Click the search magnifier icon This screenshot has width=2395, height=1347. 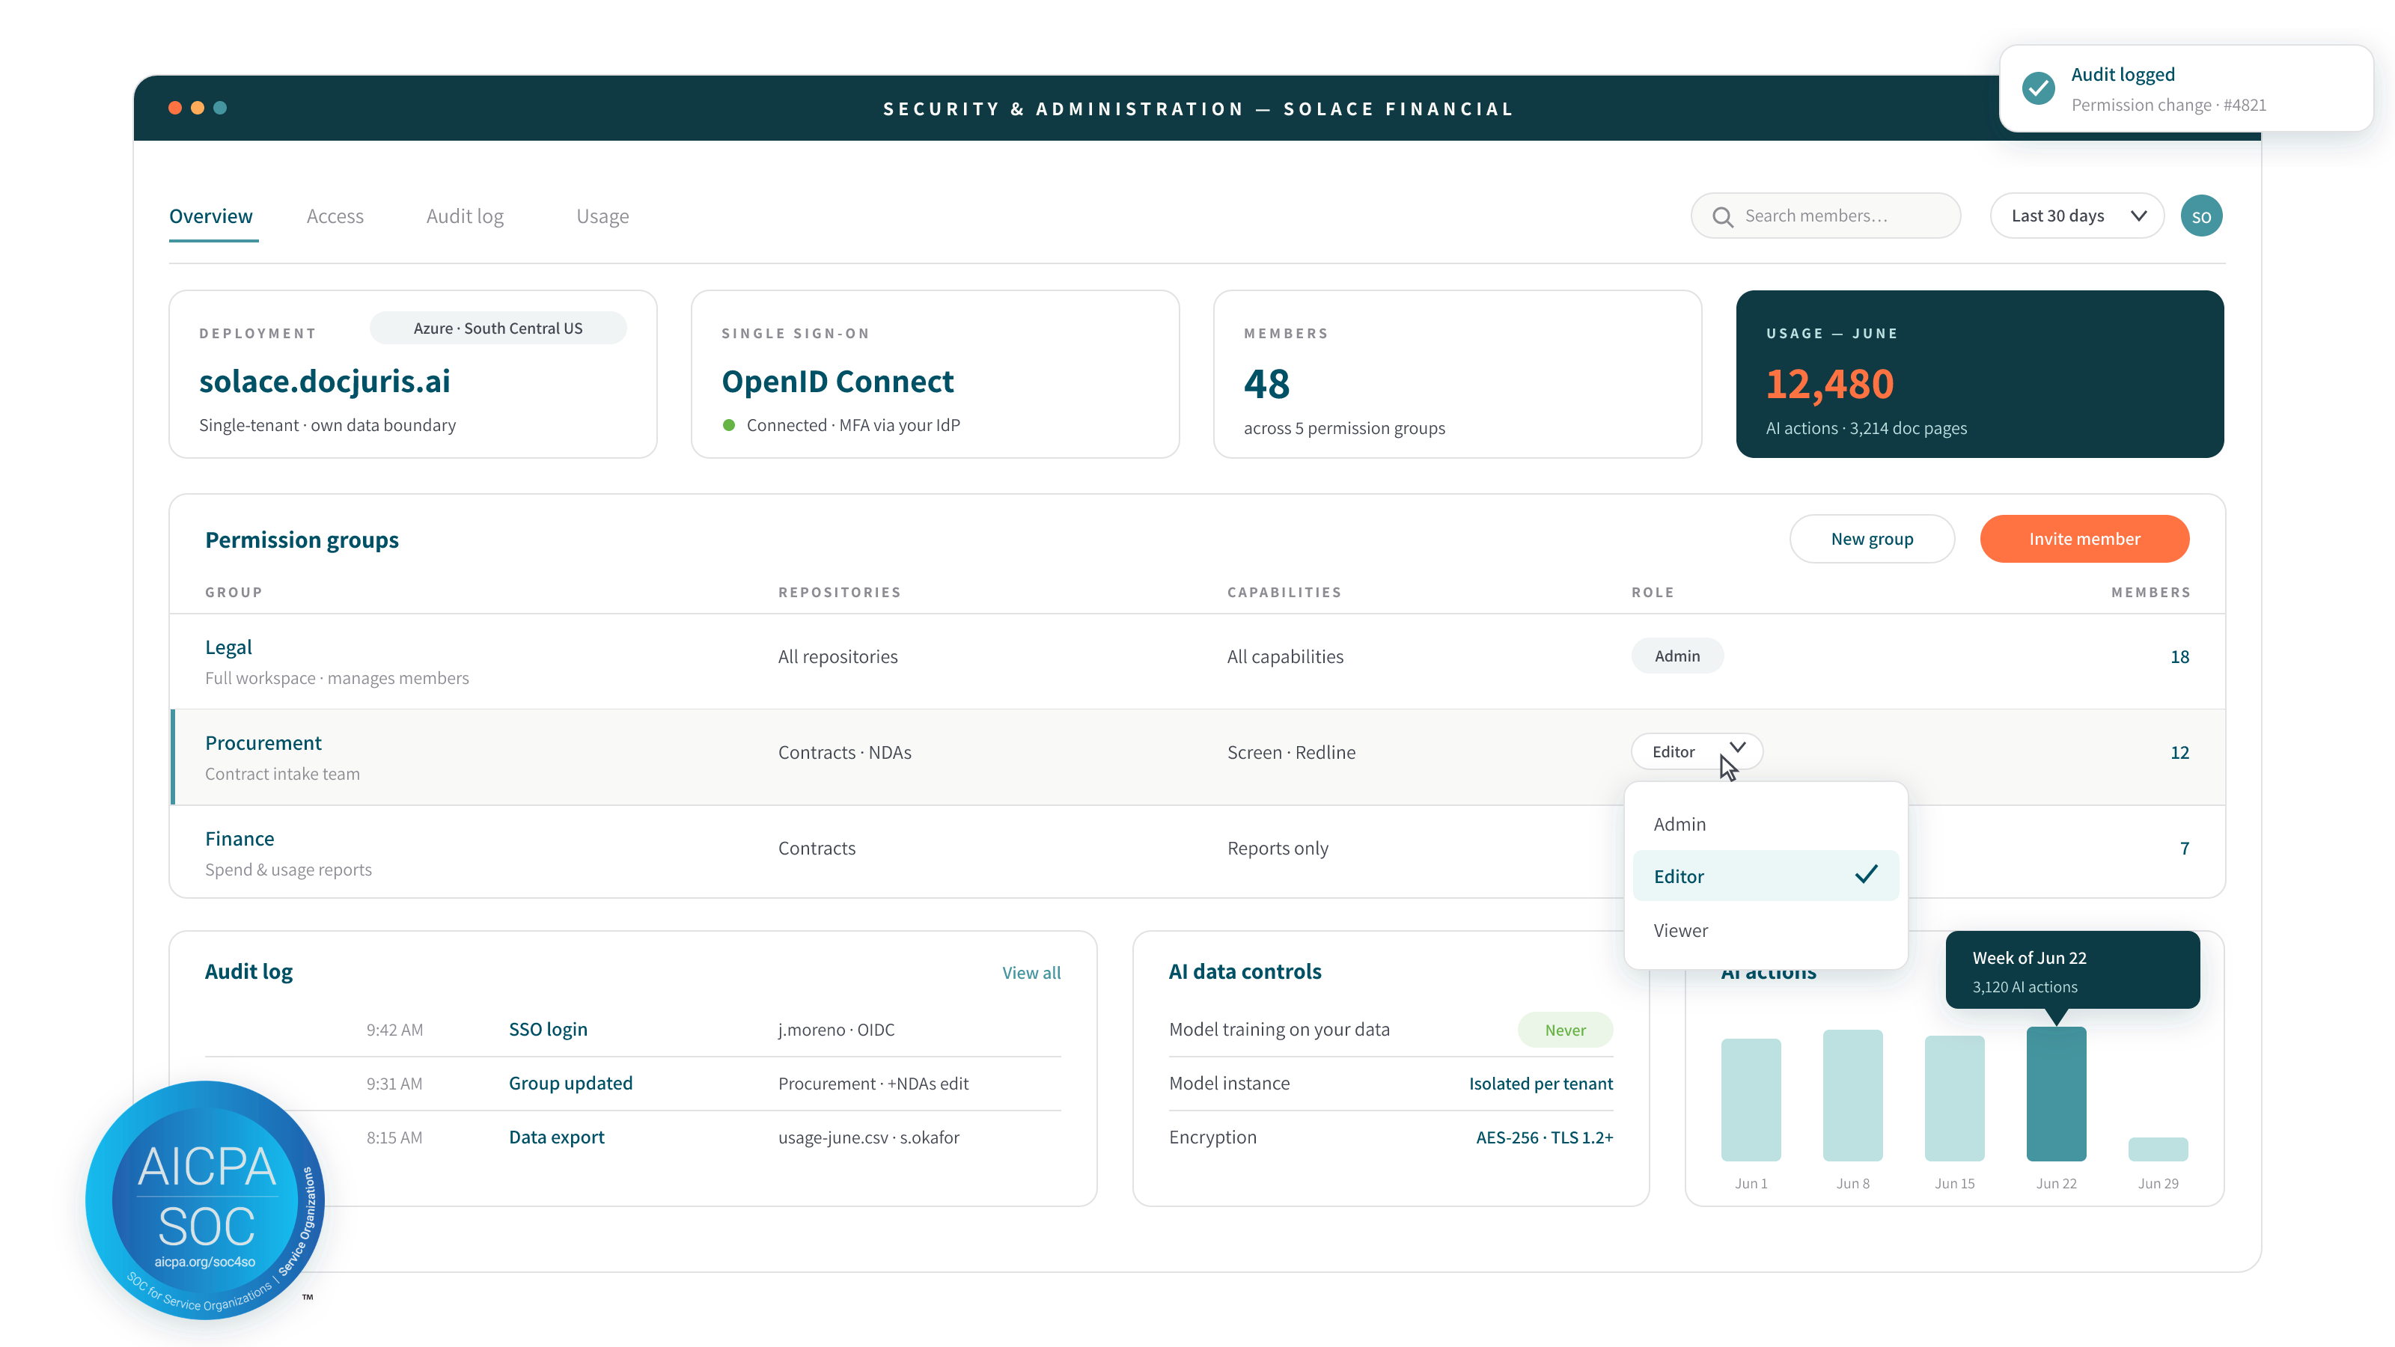click(1722, 216)
